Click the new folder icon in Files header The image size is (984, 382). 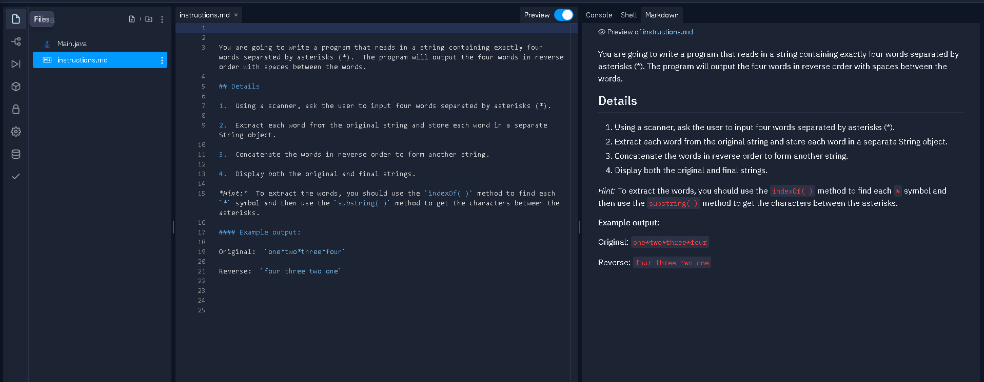pyautogui.click(x=149, y=19)
